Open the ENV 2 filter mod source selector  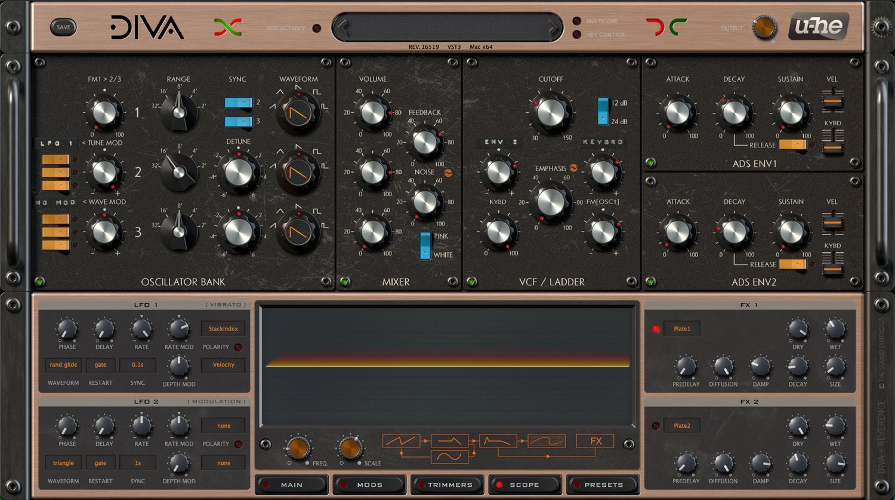(500, 142)
